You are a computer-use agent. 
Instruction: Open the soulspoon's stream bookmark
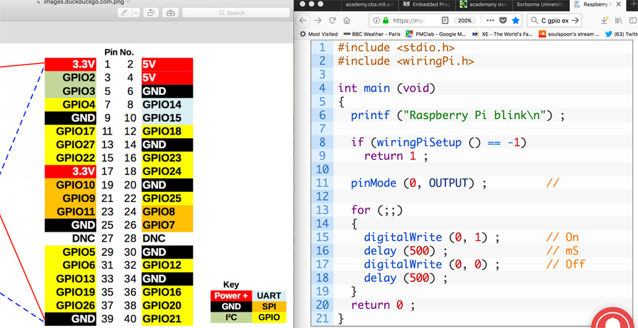click(x=569, y=34)
